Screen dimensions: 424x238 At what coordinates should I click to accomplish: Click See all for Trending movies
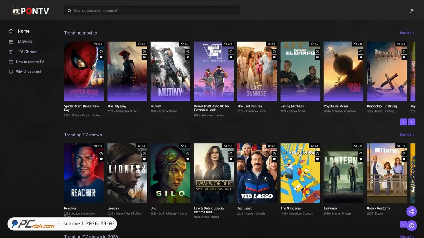click(x=407, y=33)
